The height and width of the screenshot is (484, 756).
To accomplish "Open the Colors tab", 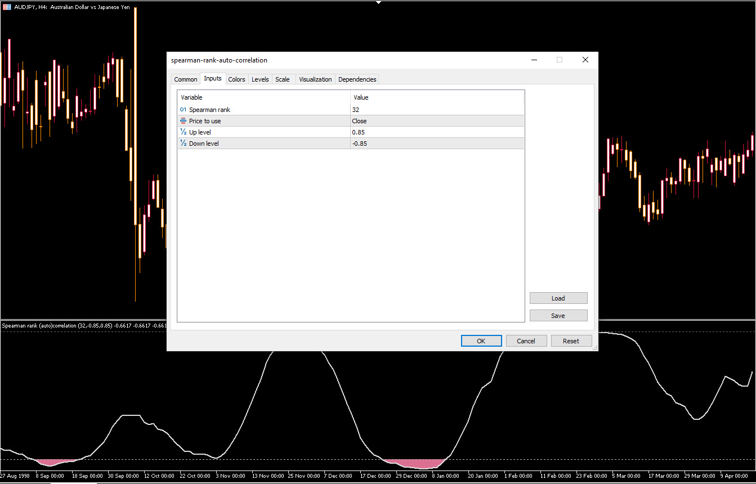I will (236, 79).
